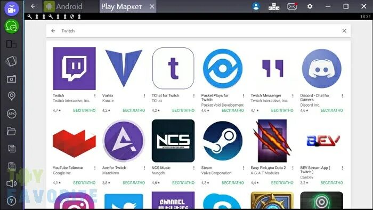373x210 pixels.
Task: Click БЕСПЛАТНО under Discord app
Action: (x=332, y=110)
